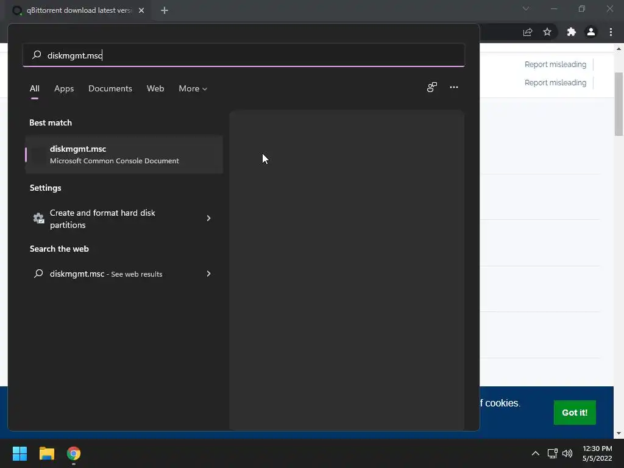624x468 pixels.
Task: Click the search box containing diskmgmt.msc
Action: pyautogui.click(x=244, y=55)
